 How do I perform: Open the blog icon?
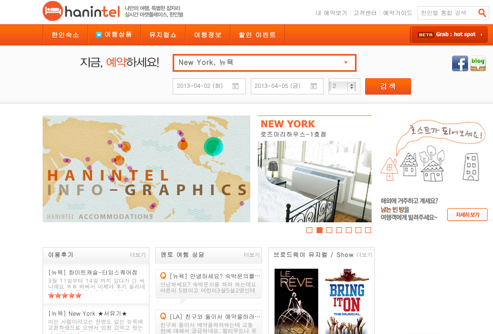[x=478, y=64]
